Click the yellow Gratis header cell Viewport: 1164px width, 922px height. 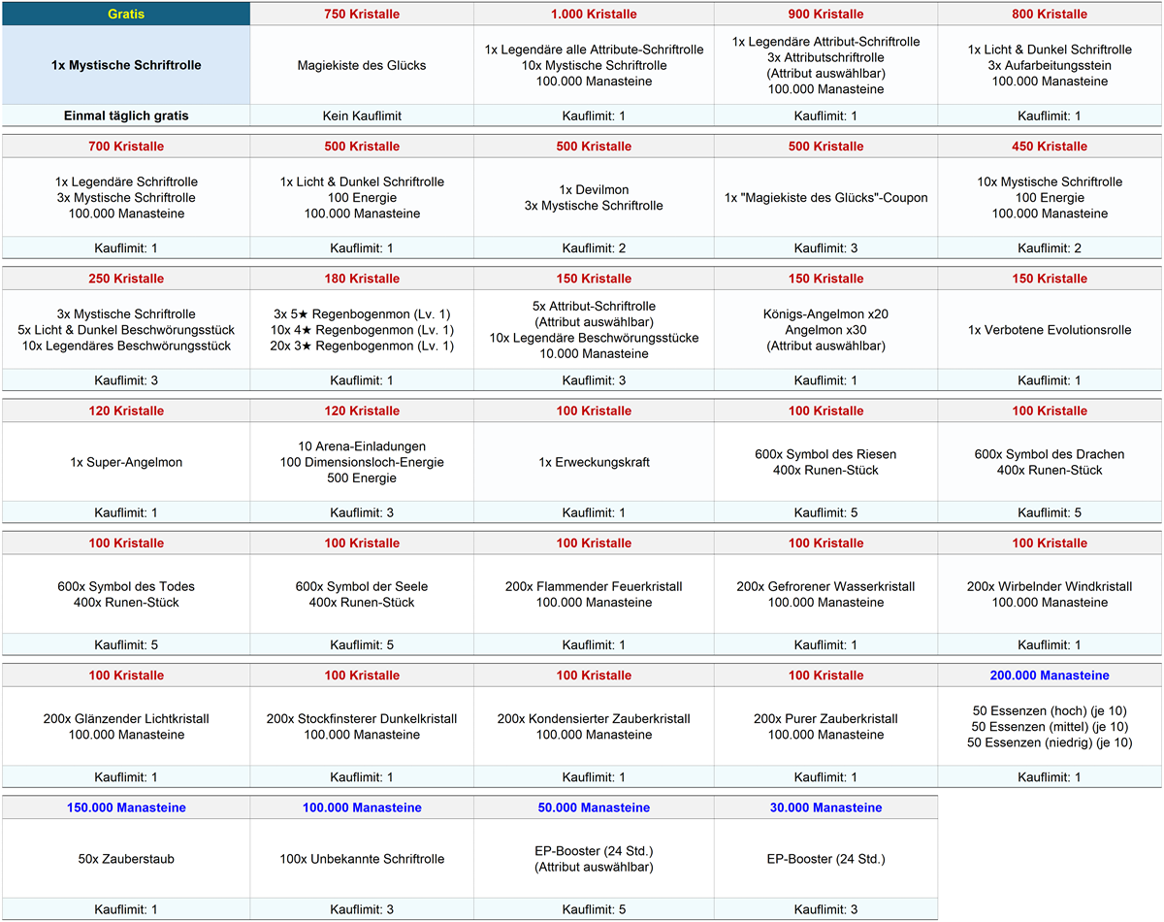(126, 15)
